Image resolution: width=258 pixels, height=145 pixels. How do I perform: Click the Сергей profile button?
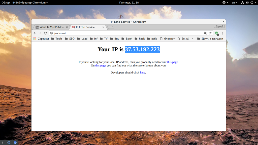click(x=219, y=26)
